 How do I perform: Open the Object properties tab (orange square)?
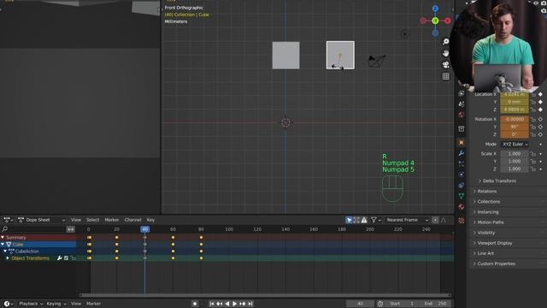pyautogui.click(x=462, y=143)
